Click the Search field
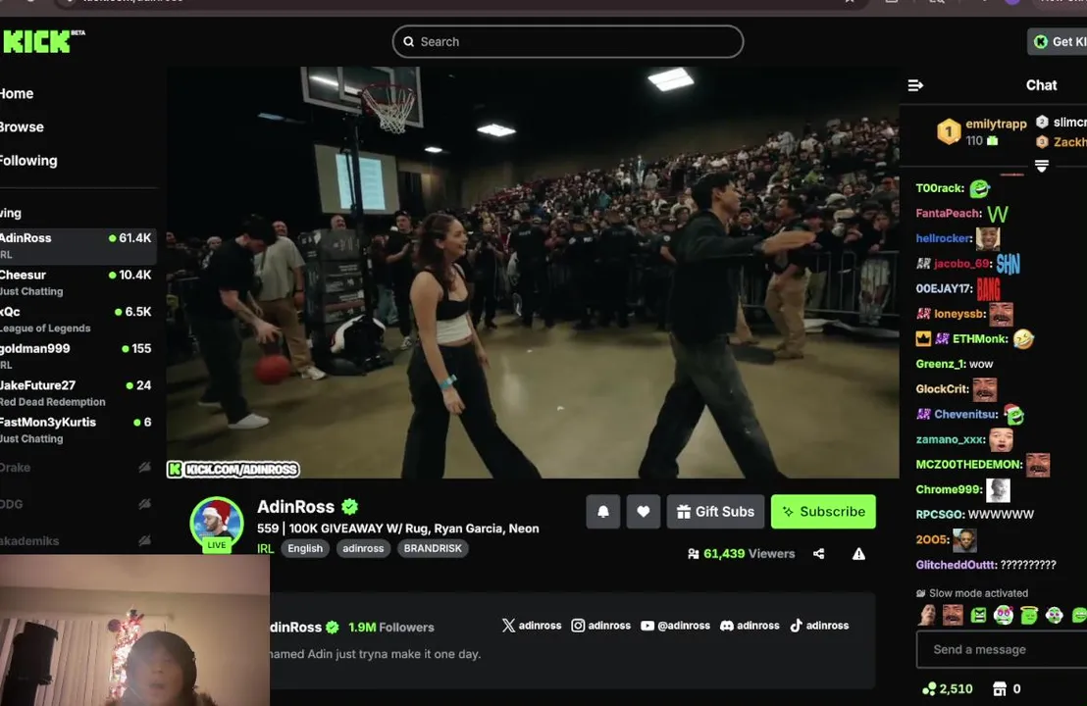This screenshot has width=1087, height=706. 568,41
